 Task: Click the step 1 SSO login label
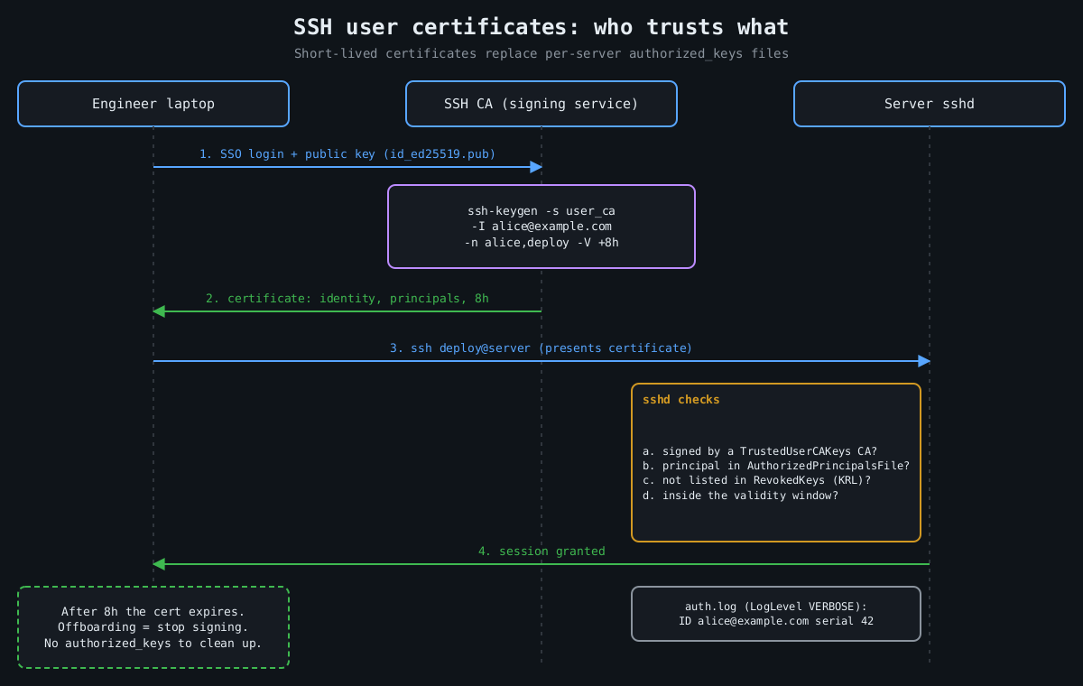tap(347, 153)
